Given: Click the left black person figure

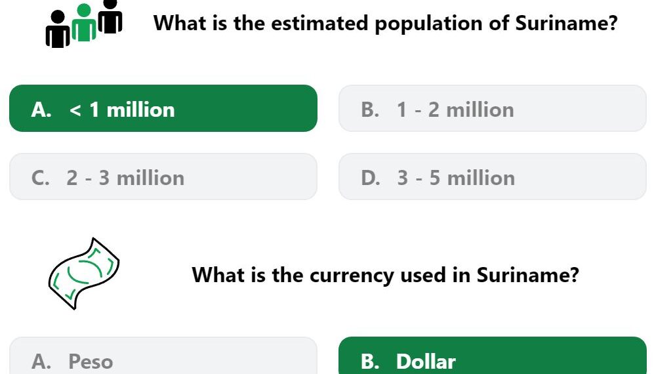Looking at the screenshot, I should (x=58, y=30).
